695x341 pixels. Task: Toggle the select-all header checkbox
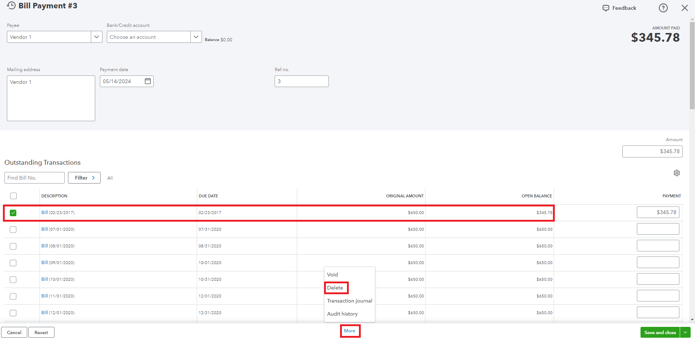(13, 196)
